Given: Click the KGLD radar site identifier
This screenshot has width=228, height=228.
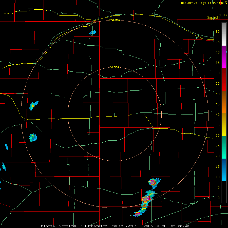Looking at the screenshot, I should (149, 226).
